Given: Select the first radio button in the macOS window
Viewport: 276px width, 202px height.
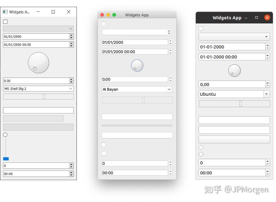Looking at the screenshot, I should [x=103, y=144].
